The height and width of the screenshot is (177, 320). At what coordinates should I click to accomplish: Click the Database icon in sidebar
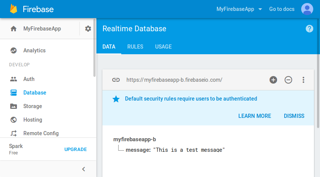click(x=14, y=93)
